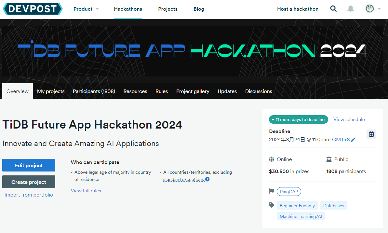This screenshot has height=233, width=388.
Task: Click the 1808 participants text
Action: 346,171
